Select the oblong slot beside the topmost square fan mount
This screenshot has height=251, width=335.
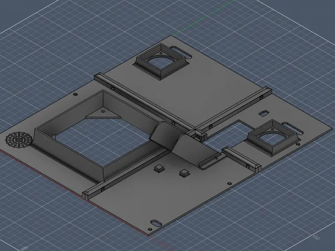[181, 52]
